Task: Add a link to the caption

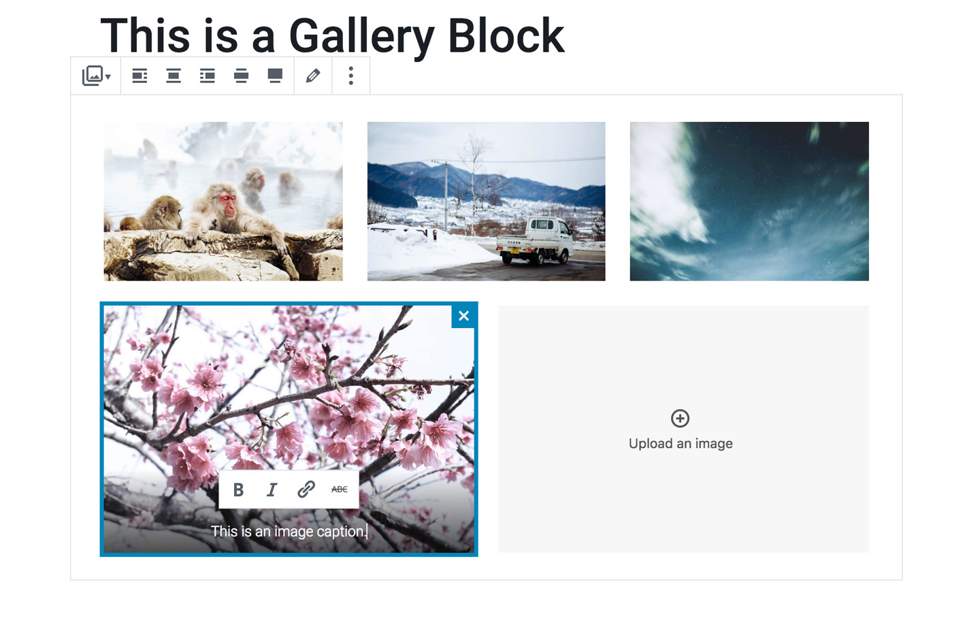Action: pos(306,489)
